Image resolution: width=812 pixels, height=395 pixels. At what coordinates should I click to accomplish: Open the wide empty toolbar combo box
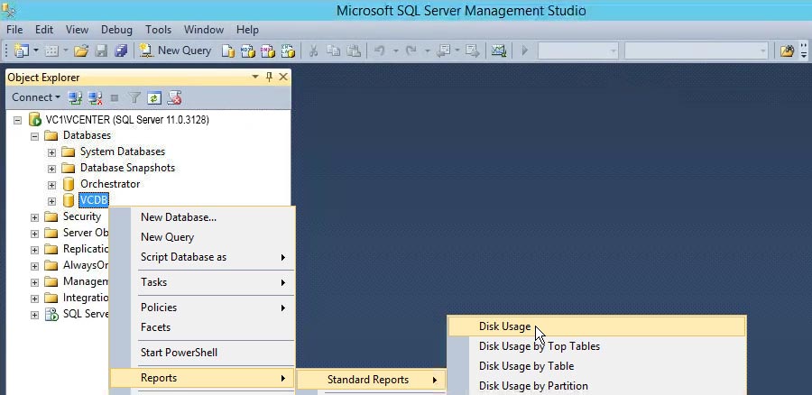pyautogui.click(x=696, y=51)
